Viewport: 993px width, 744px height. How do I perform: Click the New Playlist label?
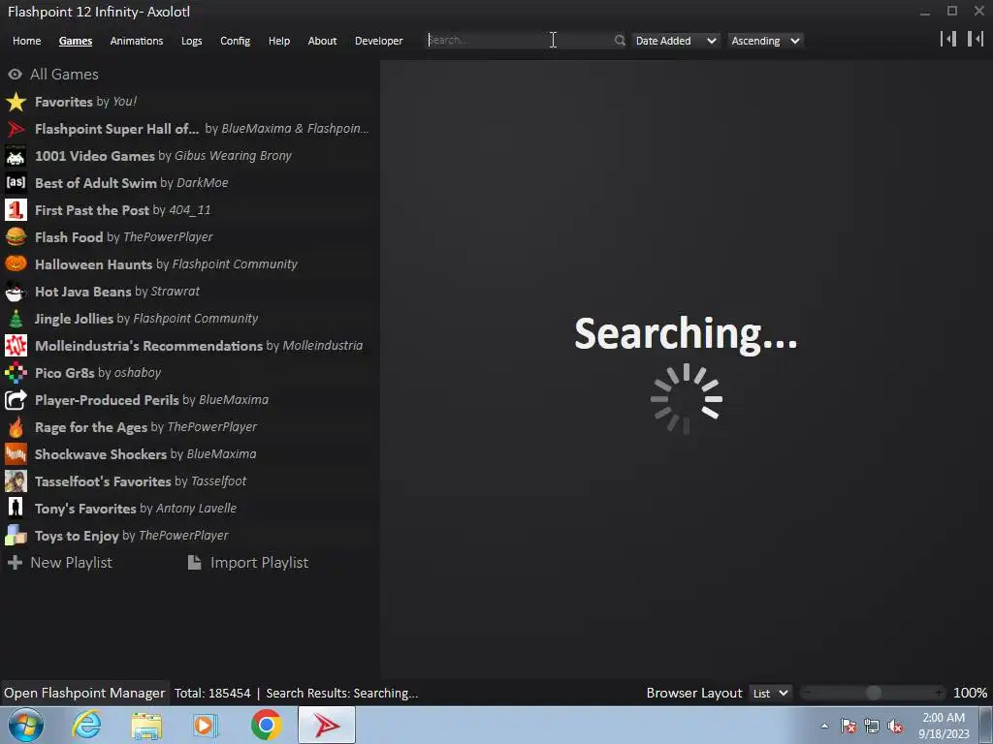coord(71,563)
